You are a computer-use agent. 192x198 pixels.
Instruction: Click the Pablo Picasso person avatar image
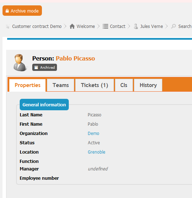pyautogui.click(x=20, y=63)
